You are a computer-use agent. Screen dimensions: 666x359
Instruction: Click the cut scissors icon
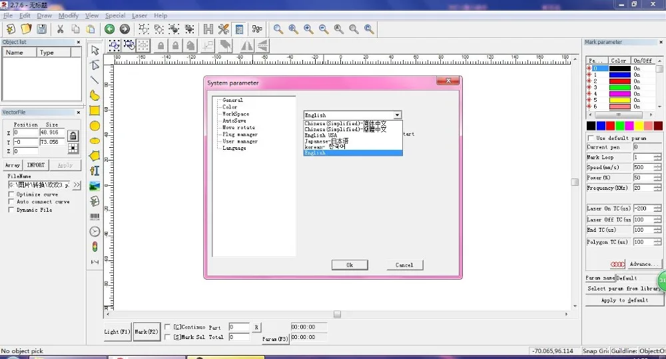[x=61, y=29]
